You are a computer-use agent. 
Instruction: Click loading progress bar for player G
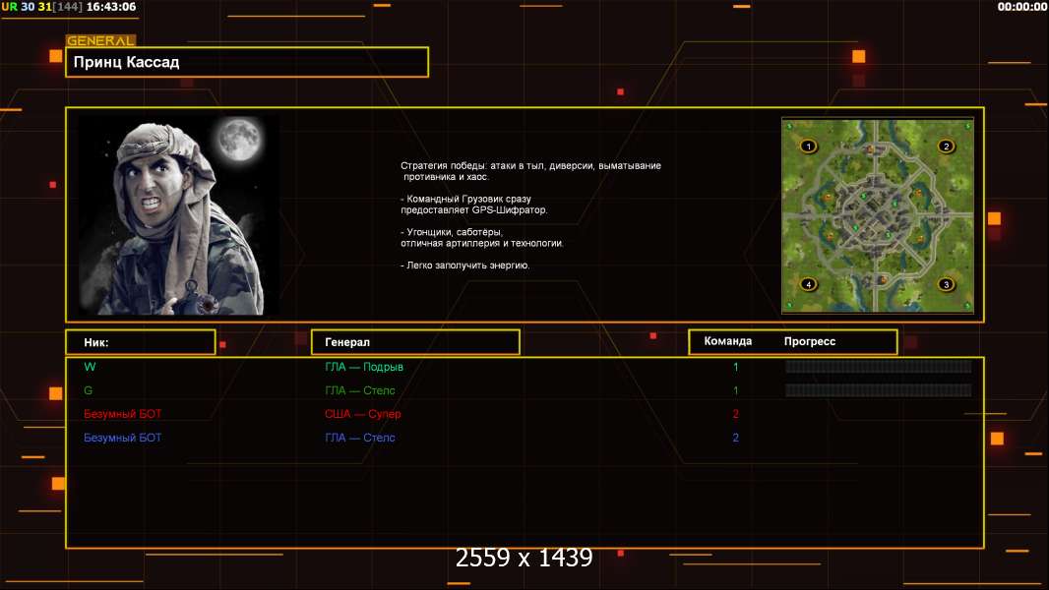tap(879, 390)
